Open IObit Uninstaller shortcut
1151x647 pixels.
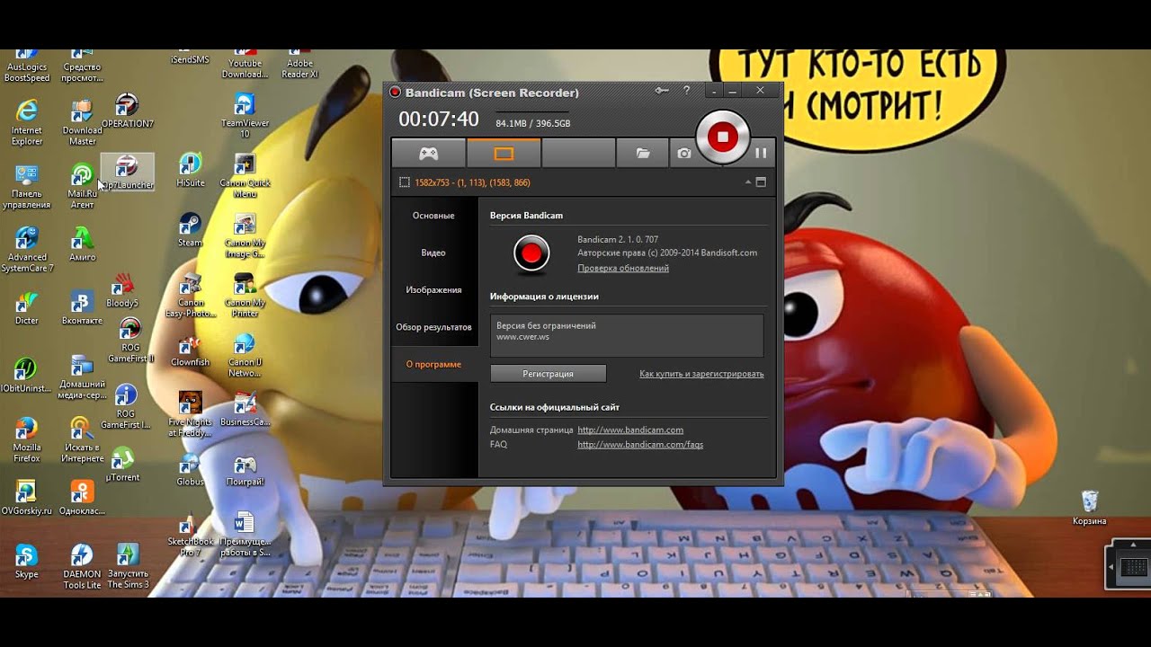27,377
